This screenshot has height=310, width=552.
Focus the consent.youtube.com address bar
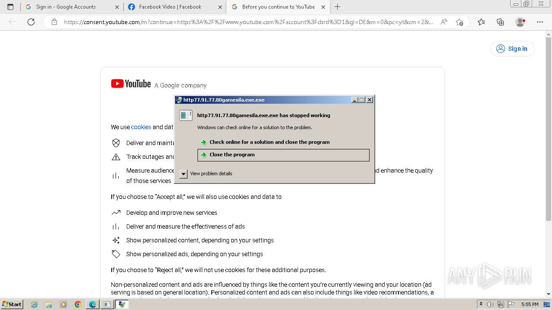248,22
